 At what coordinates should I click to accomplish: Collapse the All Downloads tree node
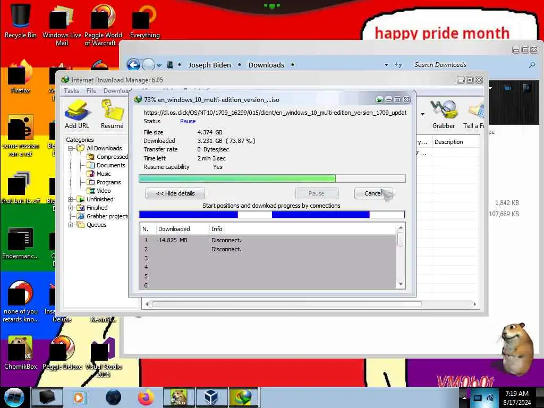tap(71, 149)
